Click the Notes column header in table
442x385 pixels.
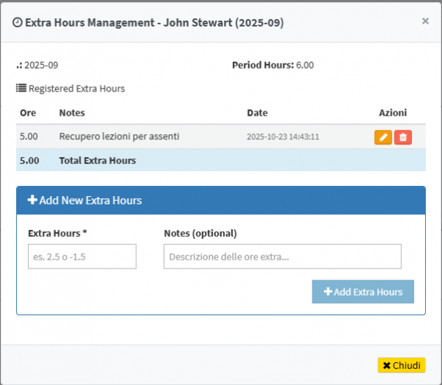[x=72, y=113]
